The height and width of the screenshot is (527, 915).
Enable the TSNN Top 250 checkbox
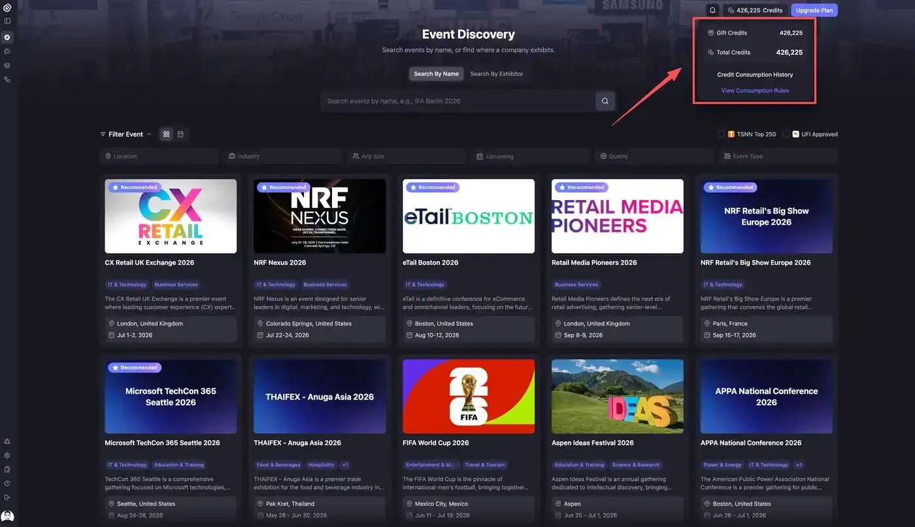pos(722,134)
